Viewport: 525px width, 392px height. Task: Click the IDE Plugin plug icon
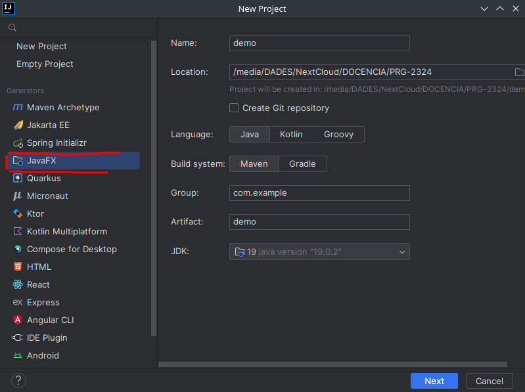pyautogui.click(x=18, y=338)
